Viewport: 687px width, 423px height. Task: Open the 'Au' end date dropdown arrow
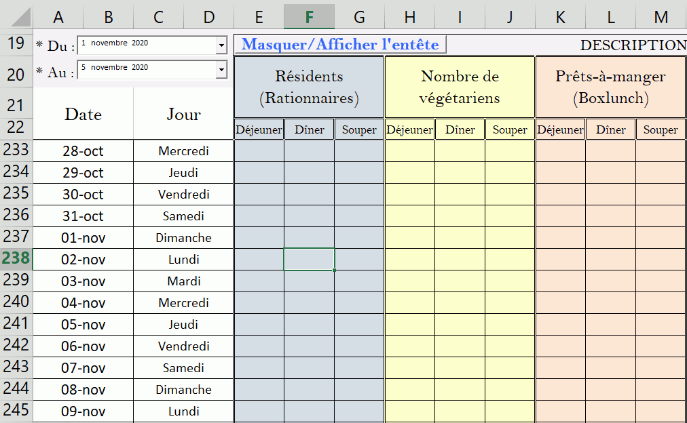pyautogui.click(x=221, y=70)
